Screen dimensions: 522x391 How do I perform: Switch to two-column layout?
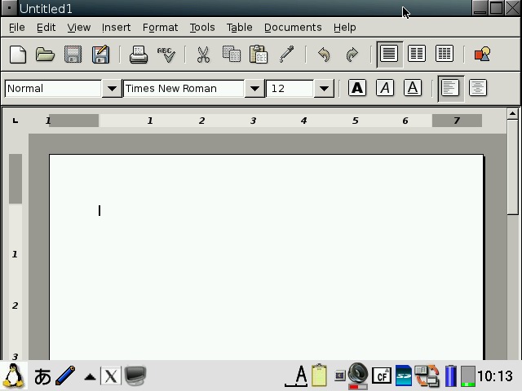[x=417, y=55]
